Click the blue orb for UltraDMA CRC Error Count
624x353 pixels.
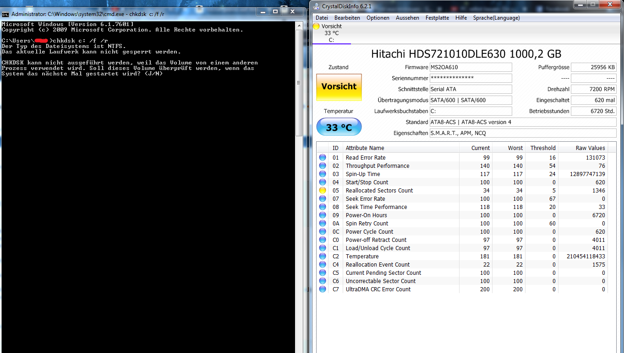[x=323, y=289]
